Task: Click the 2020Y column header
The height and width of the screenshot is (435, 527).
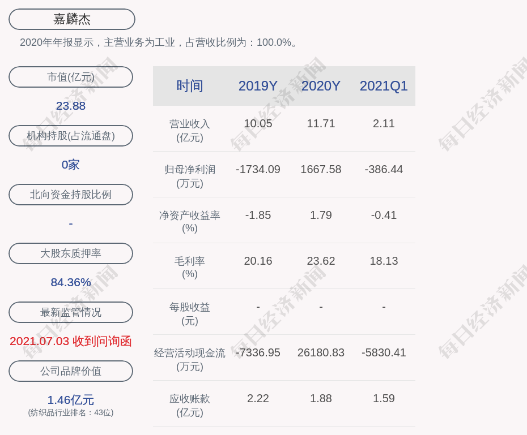Action: 321,86
